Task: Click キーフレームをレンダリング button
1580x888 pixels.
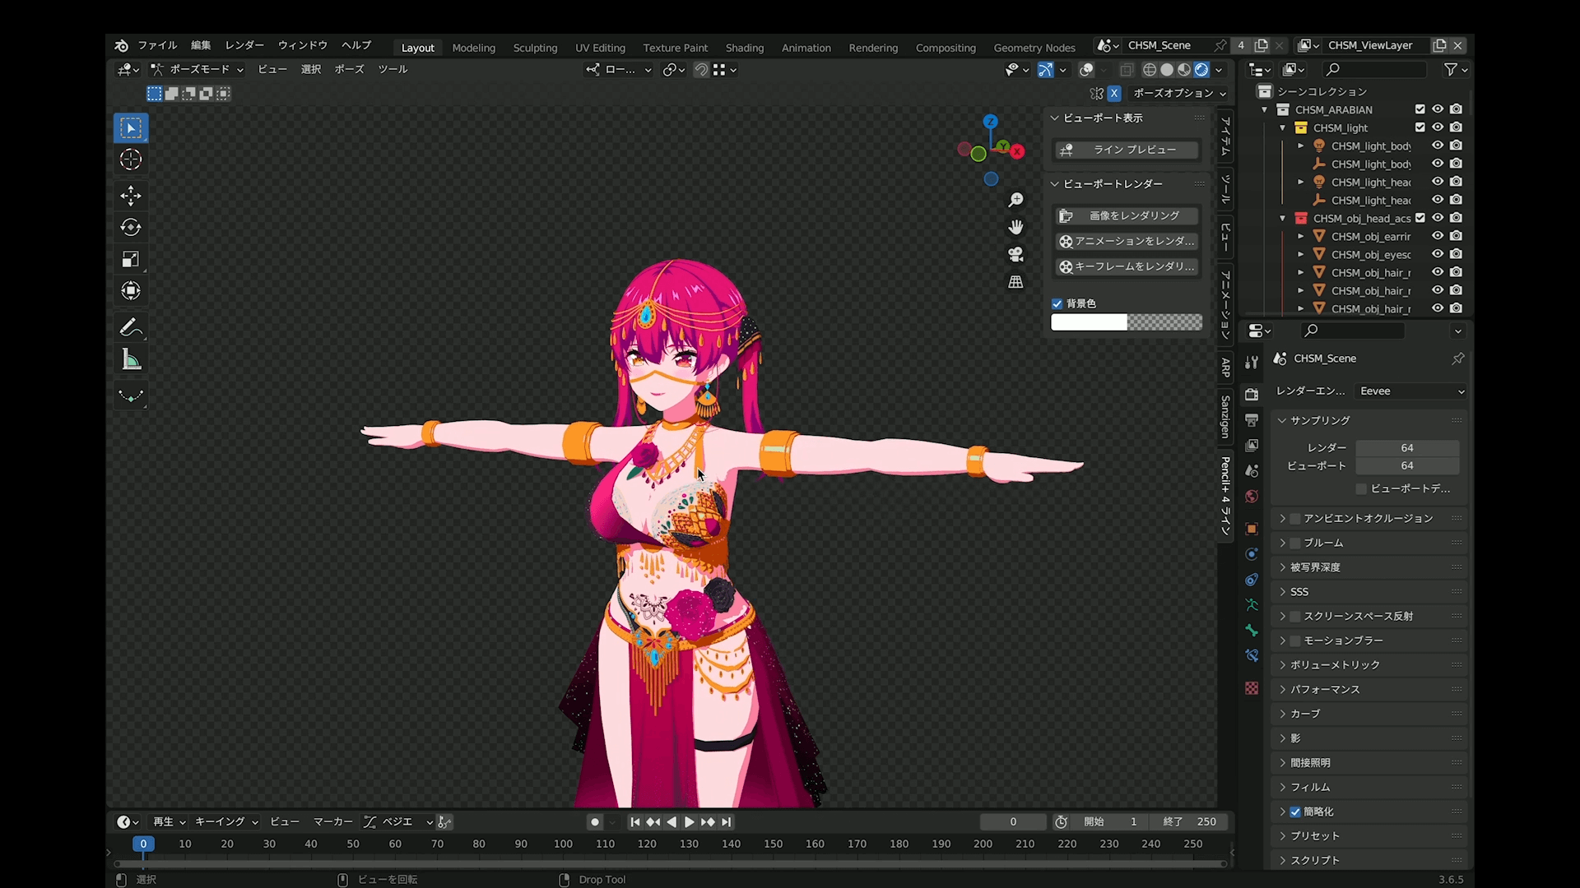Action: click(x=1127, y=266)
